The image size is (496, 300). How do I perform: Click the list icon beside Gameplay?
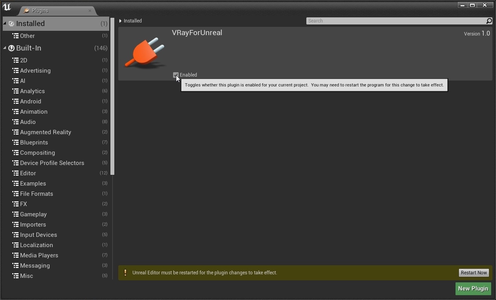[x=15, y=214]
